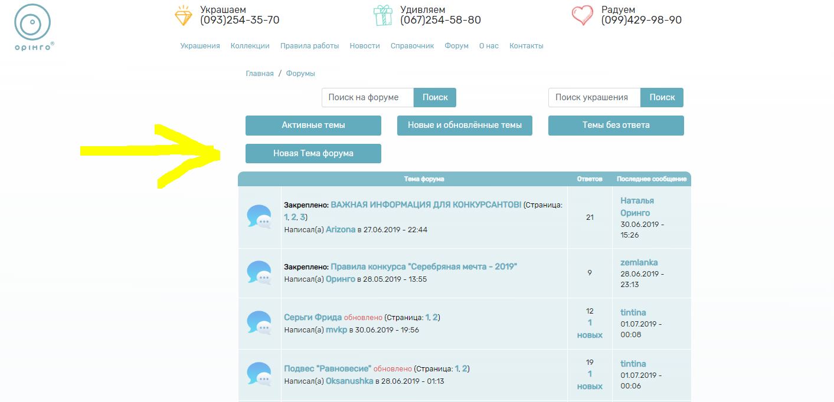
Task: Click the Новая Тема форума button
Action: [313, 153]
